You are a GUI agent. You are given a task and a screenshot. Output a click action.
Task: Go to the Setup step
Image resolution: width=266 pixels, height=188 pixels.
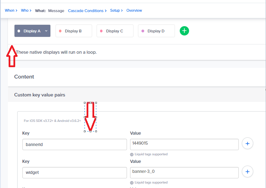click(115, 10)
